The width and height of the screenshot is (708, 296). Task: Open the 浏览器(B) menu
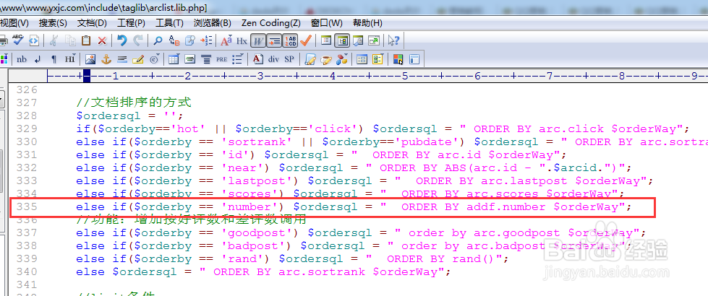coord(212,23)
